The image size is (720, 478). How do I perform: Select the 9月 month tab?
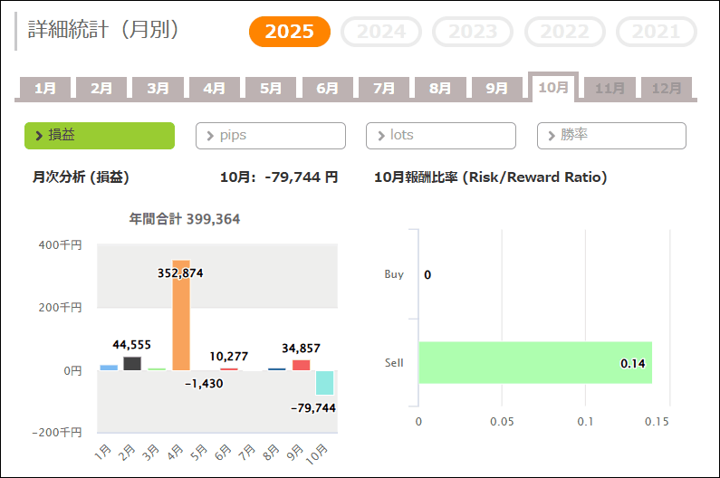click(x=496, y=89)
